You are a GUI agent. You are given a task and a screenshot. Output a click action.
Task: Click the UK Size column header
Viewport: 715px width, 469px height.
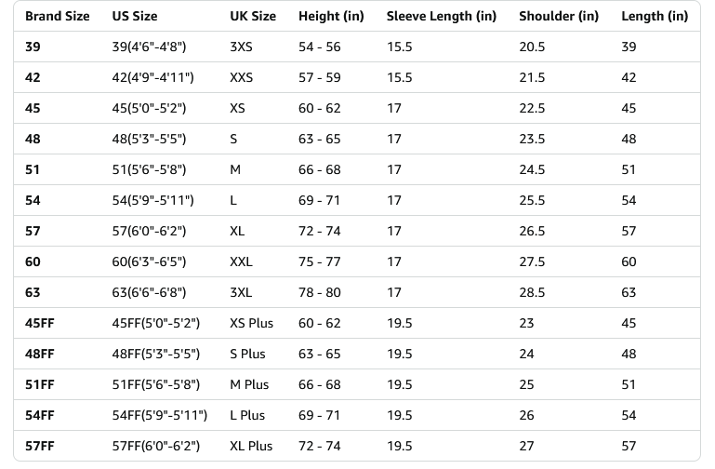pos(253,17)
